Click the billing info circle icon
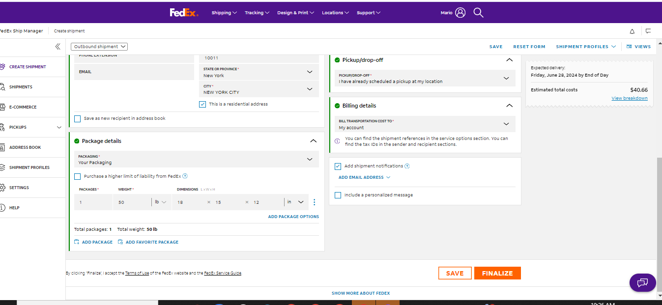The height and width of the screenshot is (305, 662). pos(338,141)
